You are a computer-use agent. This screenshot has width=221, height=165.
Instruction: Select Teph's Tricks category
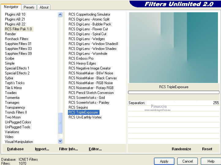(15, 83)
